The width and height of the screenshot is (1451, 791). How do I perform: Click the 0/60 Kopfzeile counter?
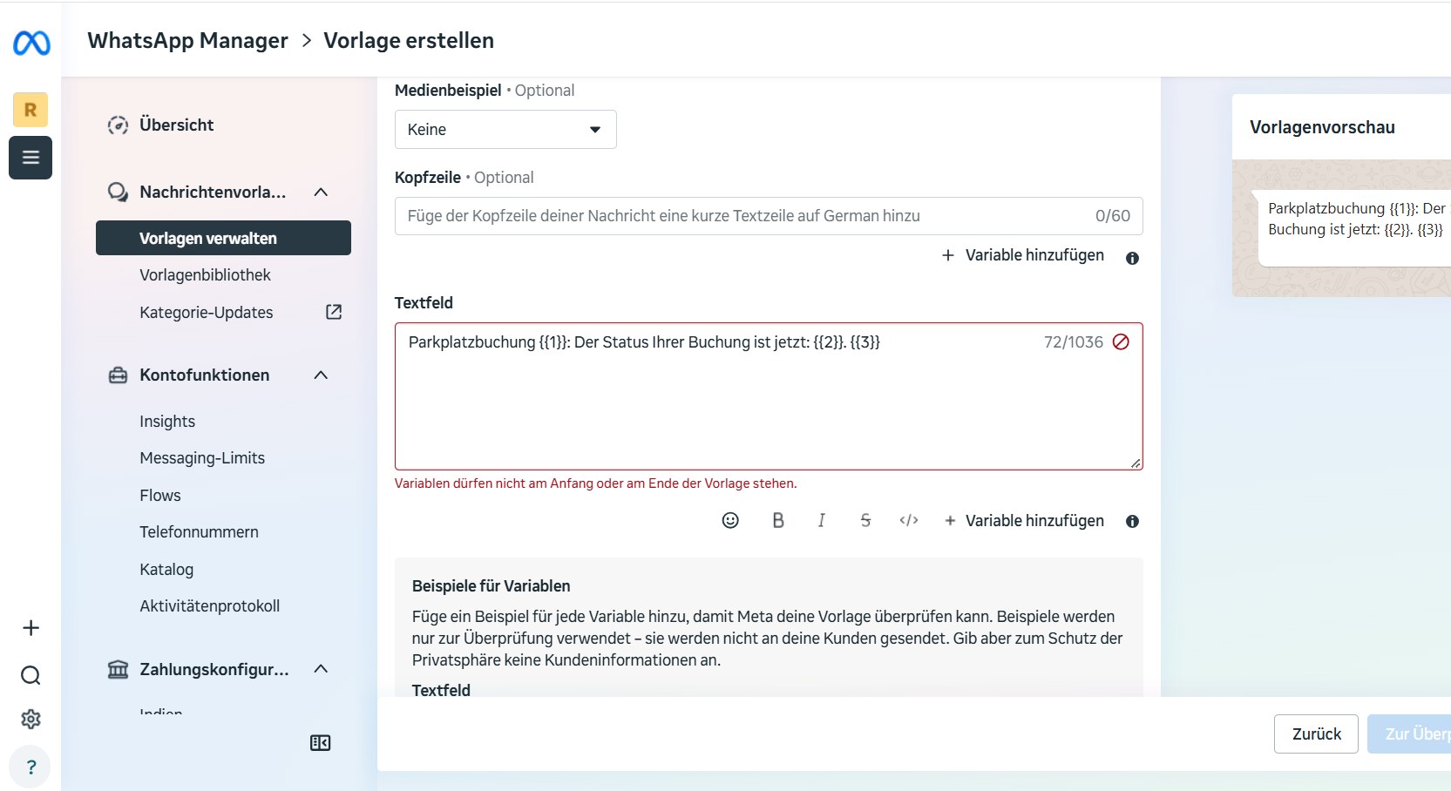click(1113, 216)
